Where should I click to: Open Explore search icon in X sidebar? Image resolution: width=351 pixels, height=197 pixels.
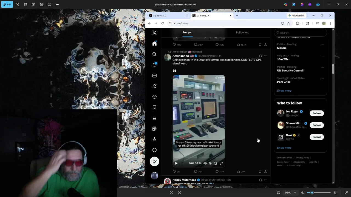coord(154,54)
